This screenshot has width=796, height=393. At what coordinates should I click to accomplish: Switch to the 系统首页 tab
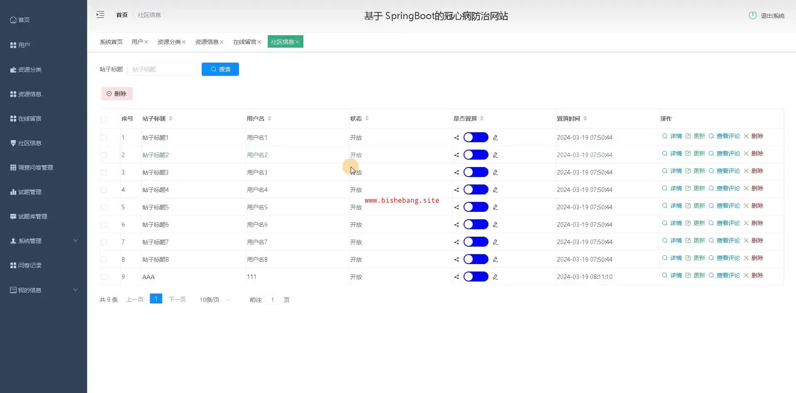[x=111, y=42]
